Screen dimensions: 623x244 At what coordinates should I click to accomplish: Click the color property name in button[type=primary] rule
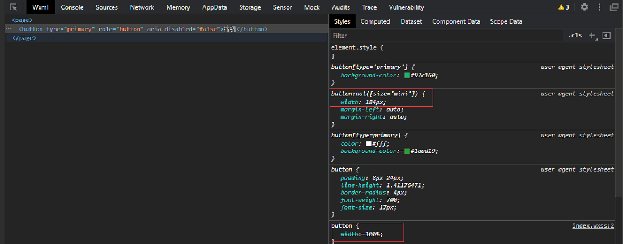click(351, 144)
